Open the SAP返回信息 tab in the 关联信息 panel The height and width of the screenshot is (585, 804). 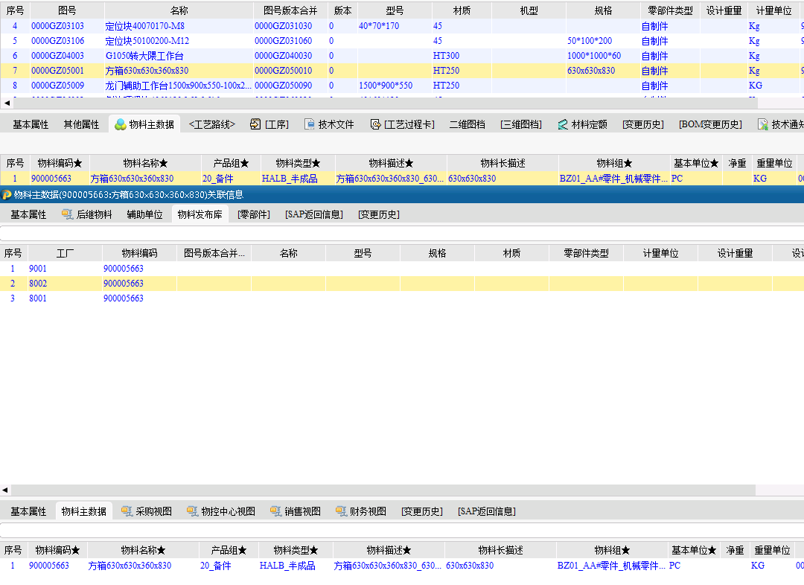pyautogui.click(x=313, y=214)
